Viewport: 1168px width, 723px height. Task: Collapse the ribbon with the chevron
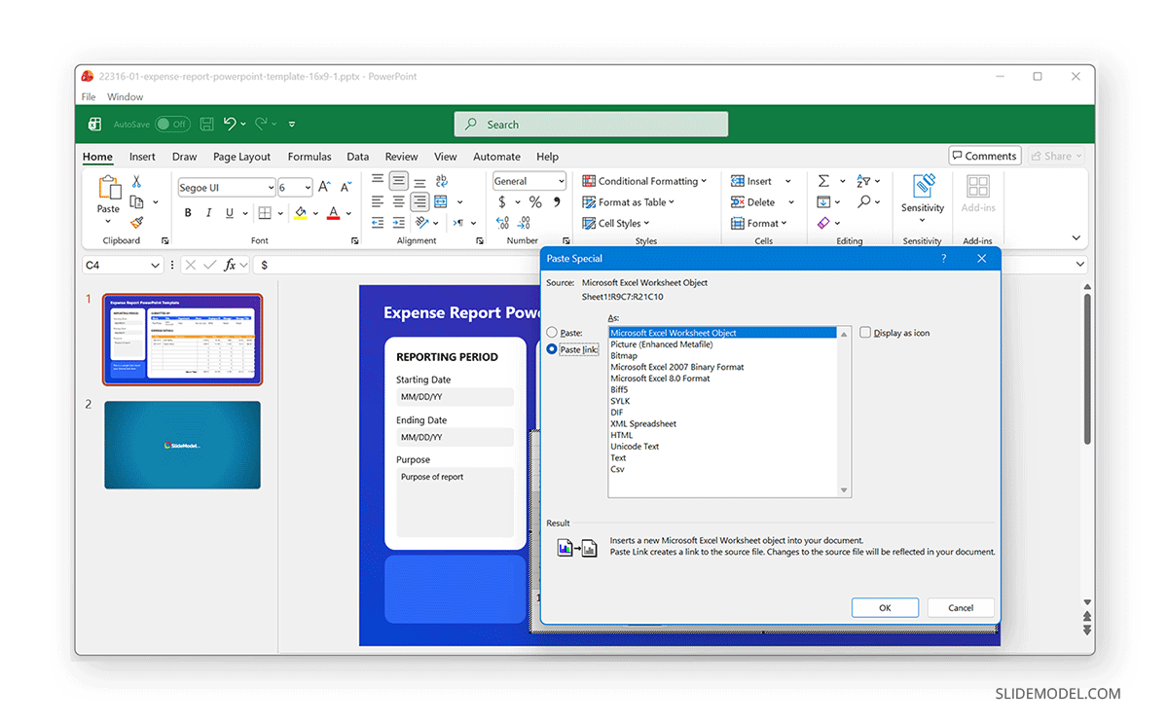(x=1076, y=237)
